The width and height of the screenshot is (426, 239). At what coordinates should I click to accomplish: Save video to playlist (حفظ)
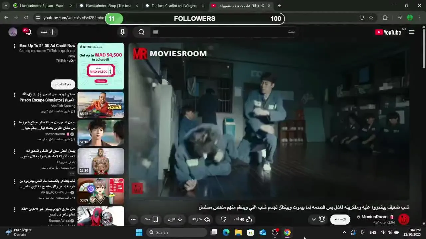[151, 219]
